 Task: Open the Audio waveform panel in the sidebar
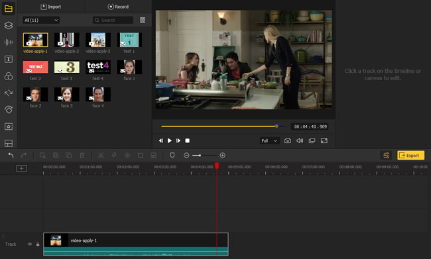(9, 42)
